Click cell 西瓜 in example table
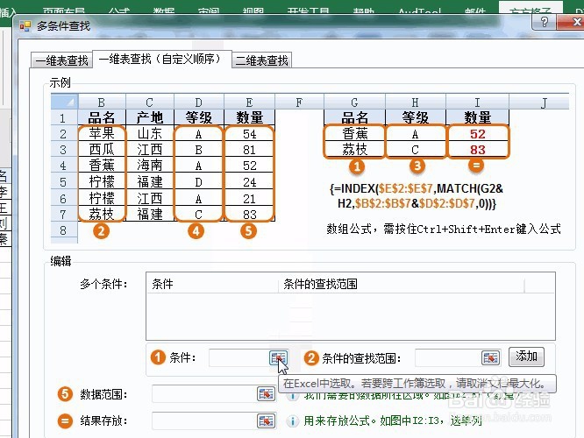The height and width of the screenshot is (438, 584). click(102, 150)
